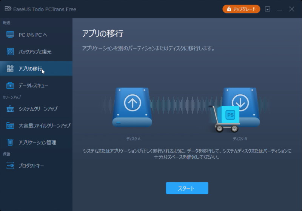The image size is (302, 211).
Task: Click the システムクリーンアップ broom icon
Action: point(10,109)
